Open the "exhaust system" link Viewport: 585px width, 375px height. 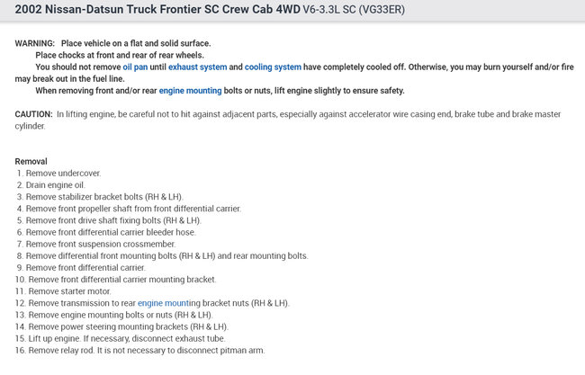pyautogui.click(x=197, y=67)
